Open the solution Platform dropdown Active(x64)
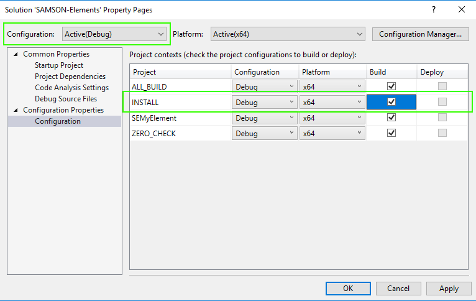Viewport: 476px width, 301px height. click(x=288, y=34)
